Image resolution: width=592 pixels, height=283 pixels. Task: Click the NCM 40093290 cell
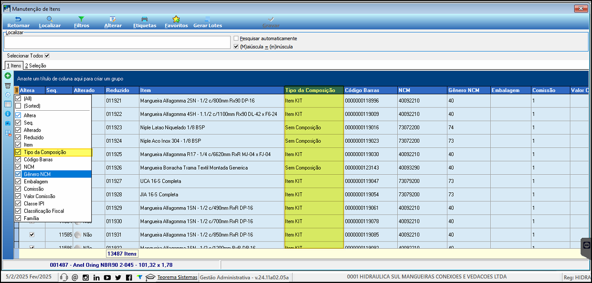click(x=422, y=168)
